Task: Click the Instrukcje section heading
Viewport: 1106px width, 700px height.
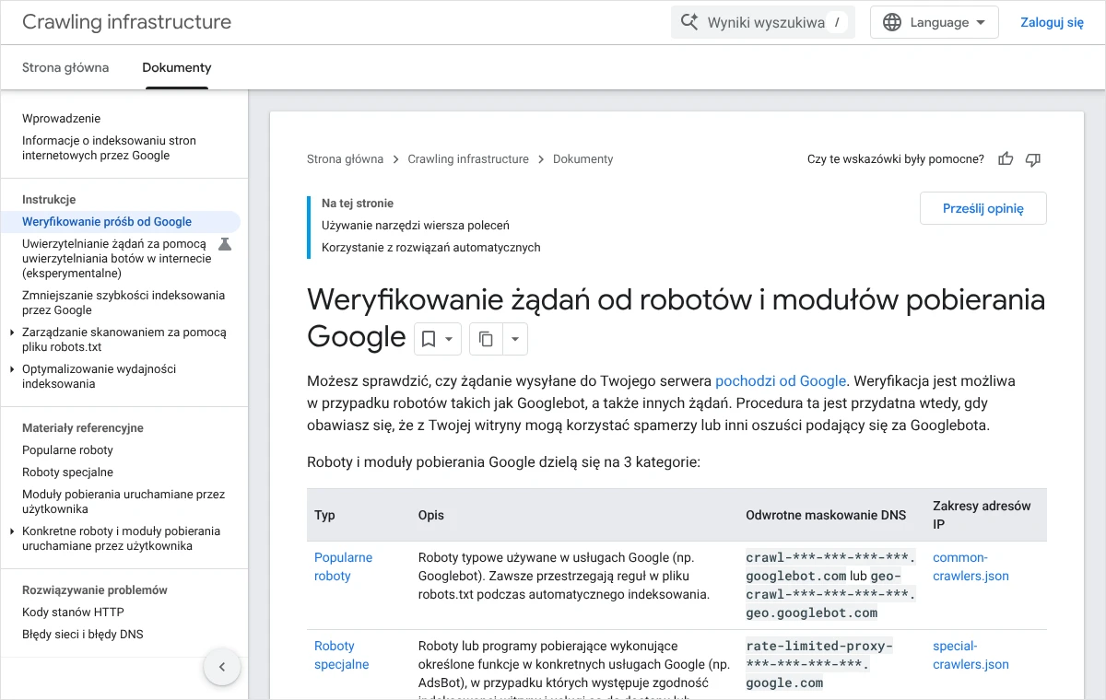Action: (49, 200)
